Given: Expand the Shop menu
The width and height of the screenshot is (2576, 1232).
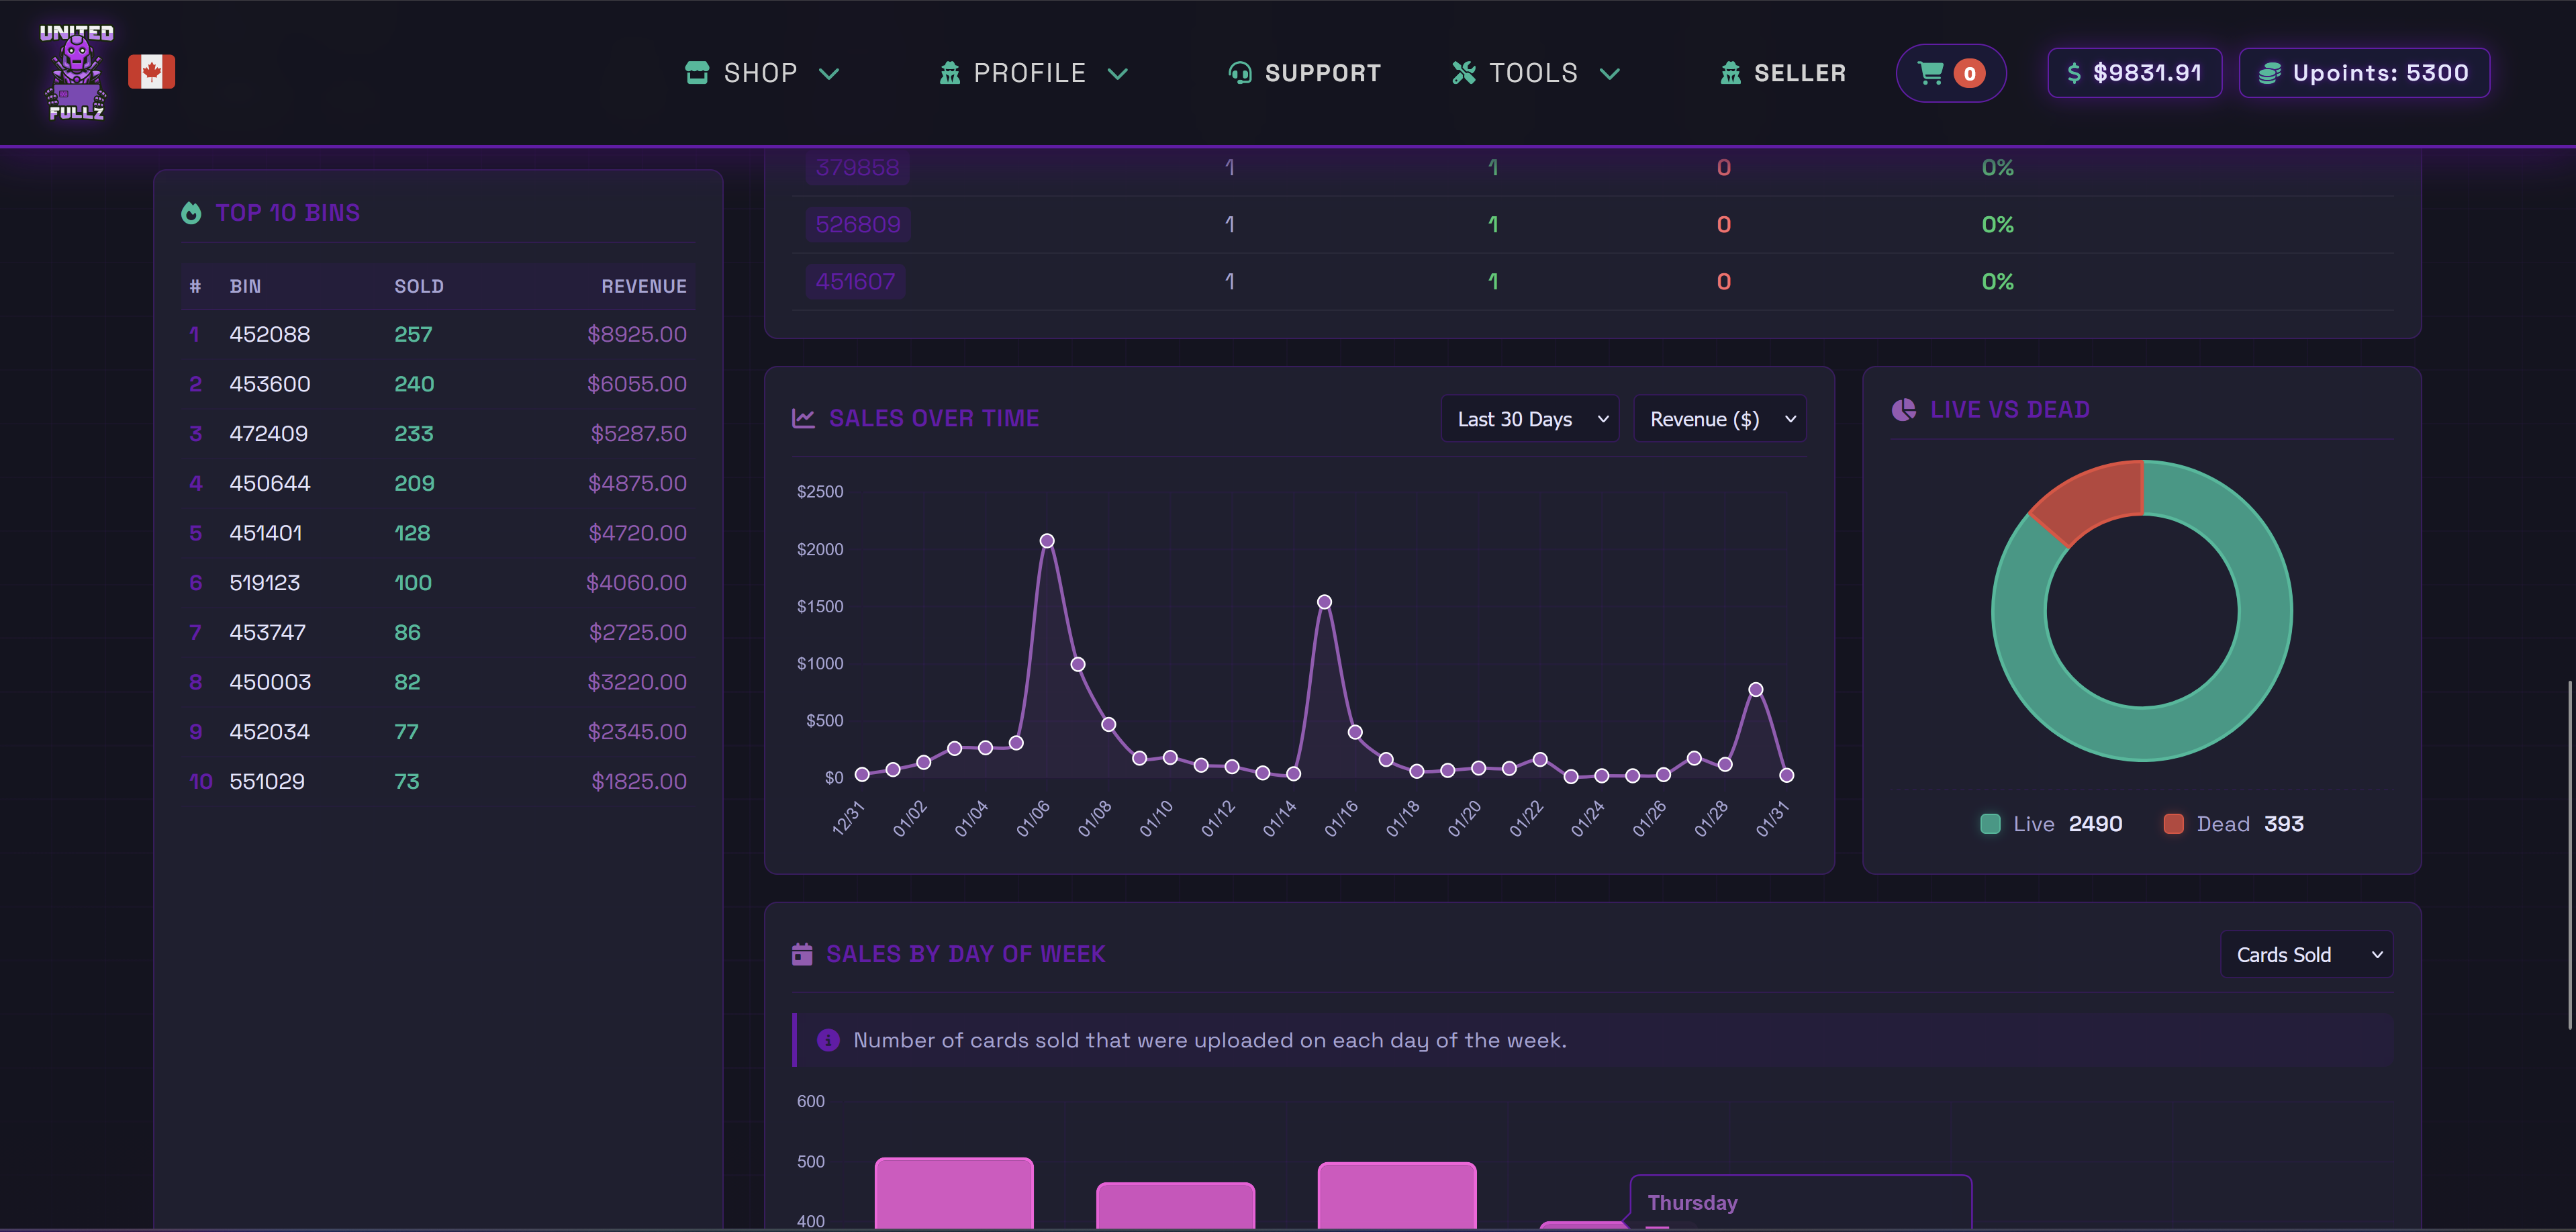Looking at the screenshot, I should tap(762, 73).
